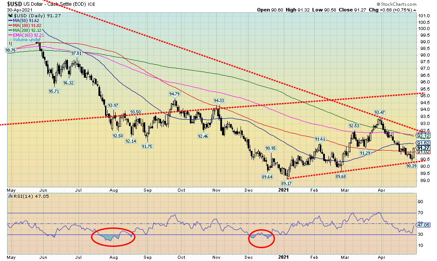Click the 2021 year marker on main chart axis
Image resolution: width=437 pixels, height=261 pixels.
282,189
